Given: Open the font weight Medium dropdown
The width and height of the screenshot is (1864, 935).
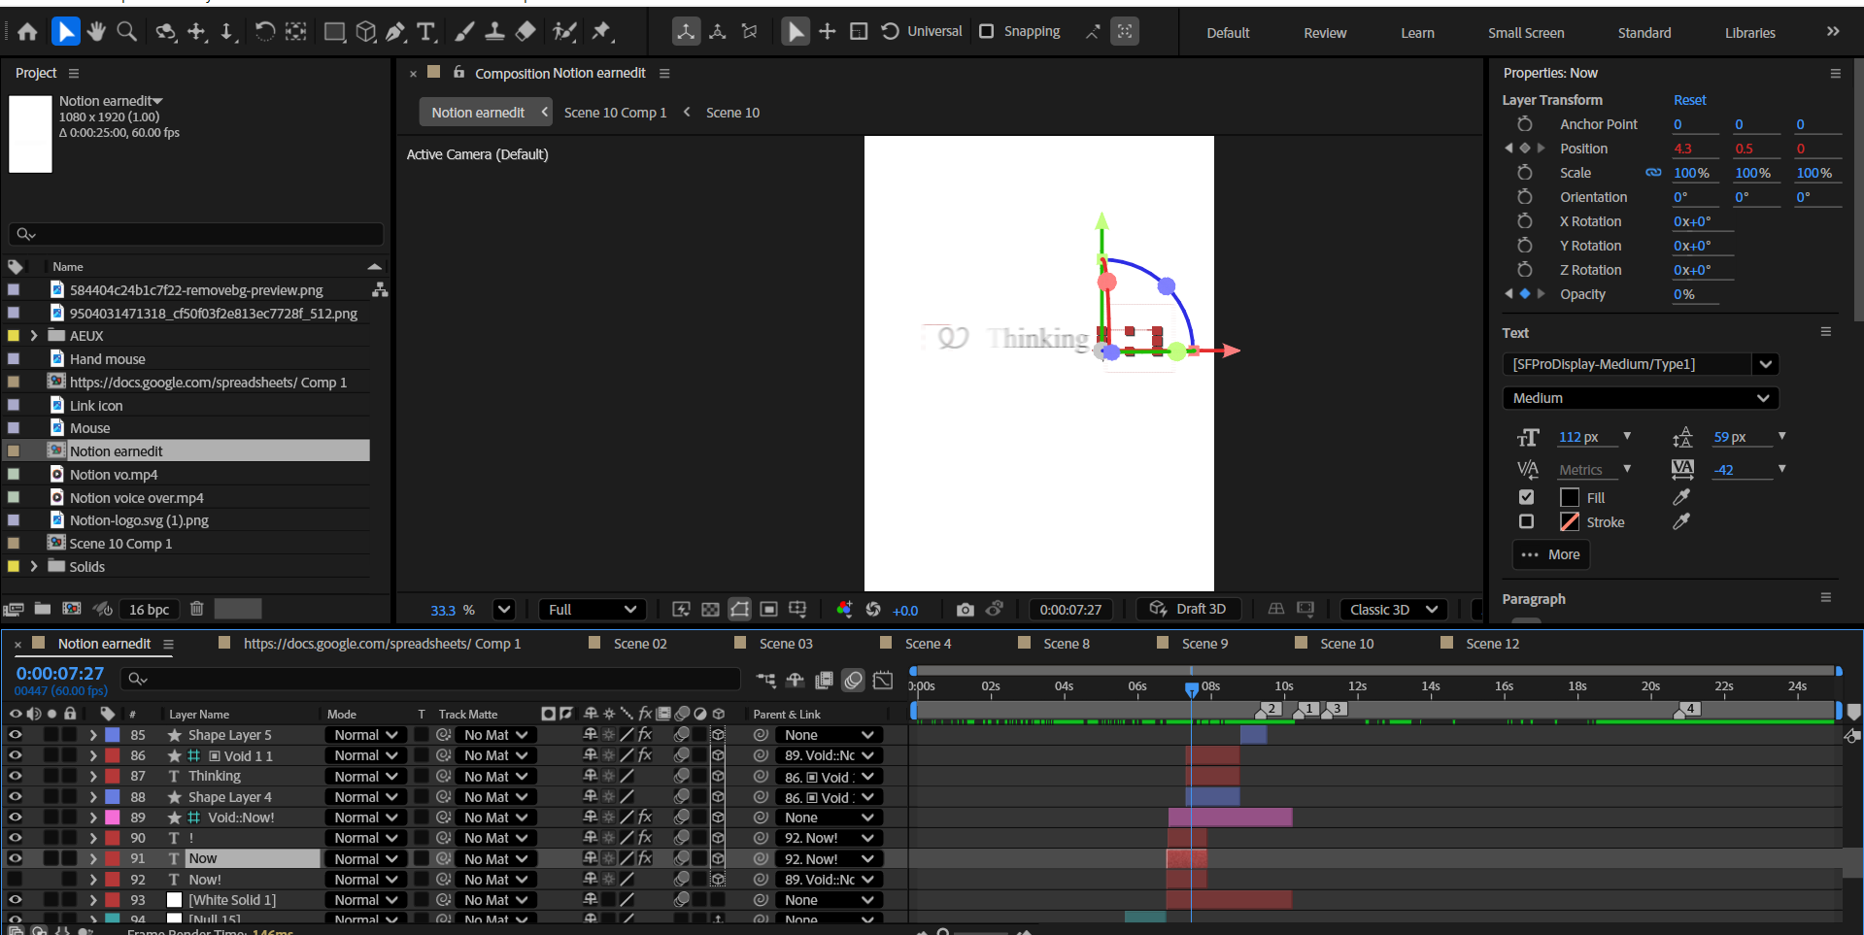Looking at the screenshot, I should [x=1640, y=398].
